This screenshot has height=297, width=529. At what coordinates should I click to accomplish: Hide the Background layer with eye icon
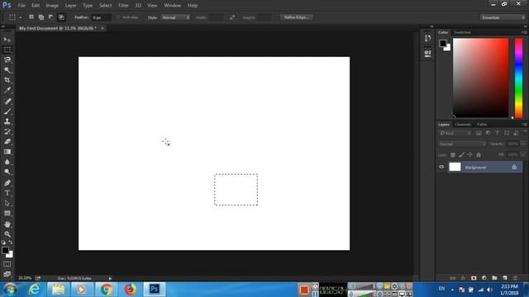(x=441, y=167)
